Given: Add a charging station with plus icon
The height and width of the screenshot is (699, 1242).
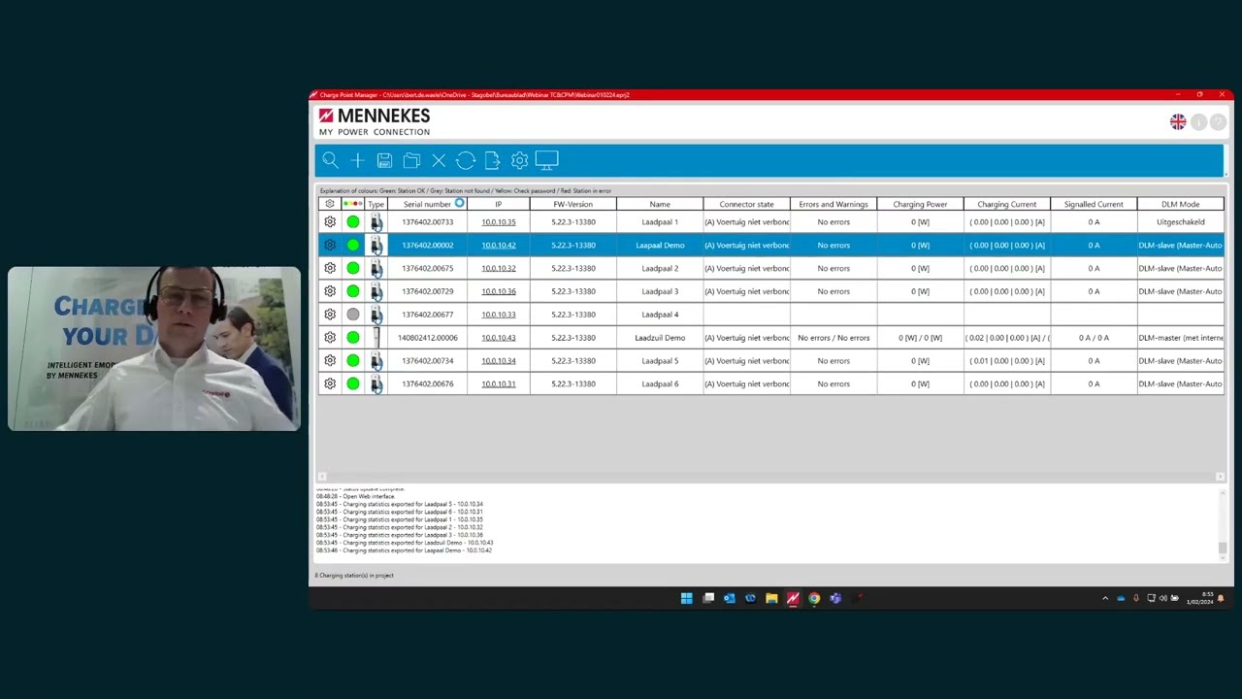Looking at the screenshot, I should point(357,160).
